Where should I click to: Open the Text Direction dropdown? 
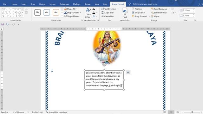coord(109,9)
